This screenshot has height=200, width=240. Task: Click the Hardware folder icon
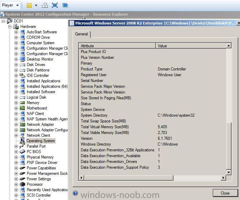pos(16,27)
